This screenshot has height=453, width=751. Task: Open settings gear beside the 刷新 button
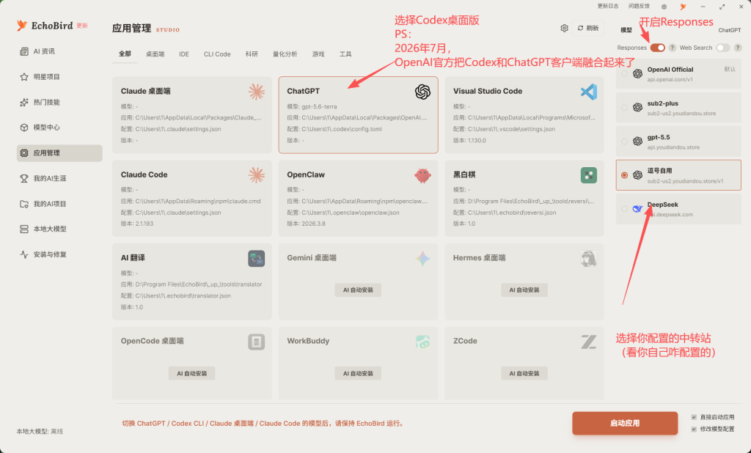[564, 29]
